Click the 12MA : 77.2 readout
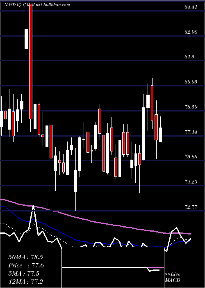This screenshot has height=288, width=205. pyautogui.click(x=25, y=281)
